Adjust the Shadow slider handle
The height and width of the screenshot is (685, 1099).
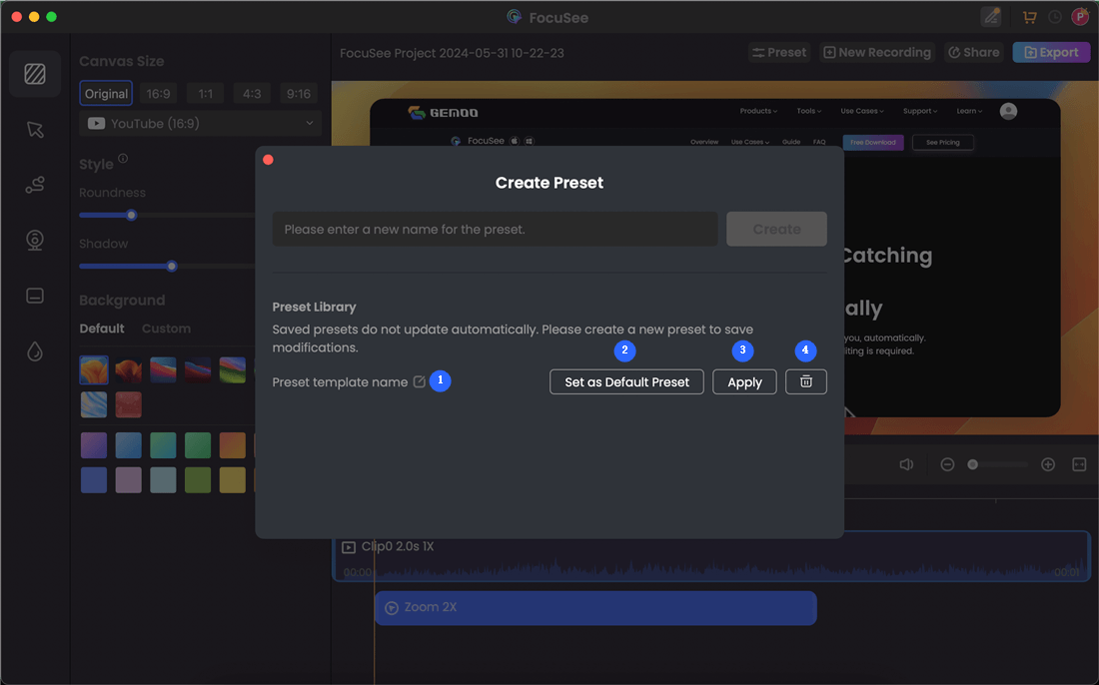click(x=172, y=267)
